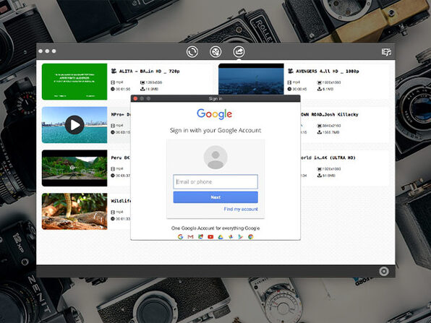The image size is (431, 323).
Task: Click the Gmail icon in Google footer
Action: 190,237
